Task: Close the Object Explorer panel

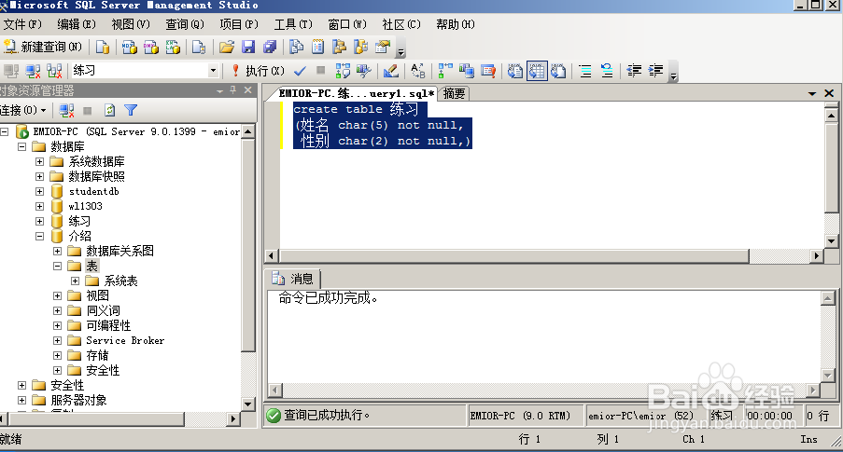Action: (x=247, y=90)
